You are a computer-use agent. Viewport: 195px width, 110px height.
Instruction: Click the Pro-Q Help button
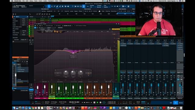point(108,31)
